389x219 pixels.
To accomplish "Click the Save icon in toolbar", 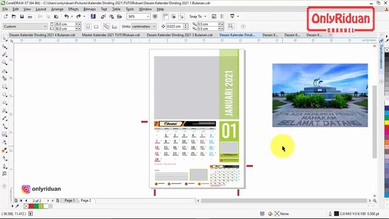I will tap(22, 16).
